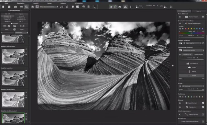Mark Natürlich Kontrastreich preset as favorite star
The width and height of the screenshot is (207, 125).
pos(26,49)
